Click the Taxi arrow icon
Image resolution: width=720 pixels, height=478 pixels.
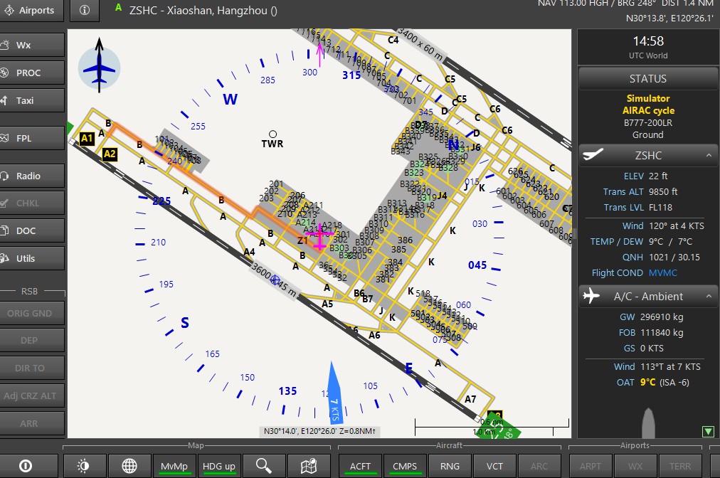tap(4, 100)
